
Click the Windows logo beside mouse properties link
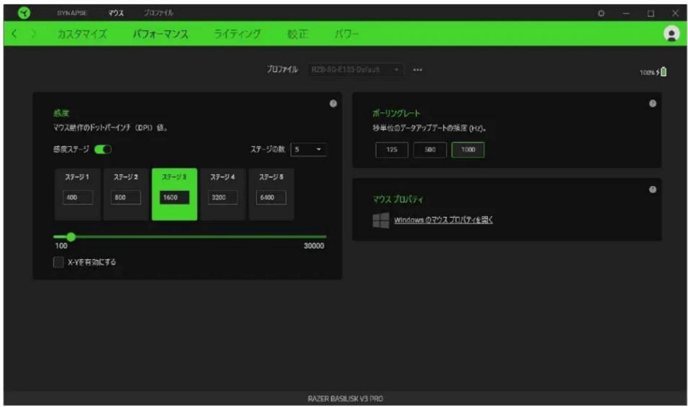tap(381, 220)
